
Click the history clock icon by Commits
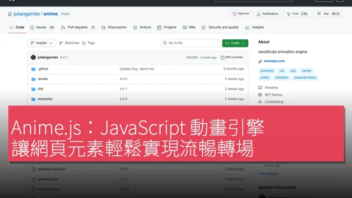(x=223, y=58)
